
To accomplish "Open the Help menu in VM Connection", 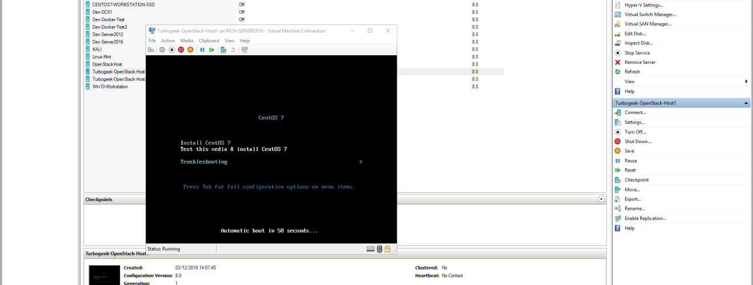I will coord(245,41).
